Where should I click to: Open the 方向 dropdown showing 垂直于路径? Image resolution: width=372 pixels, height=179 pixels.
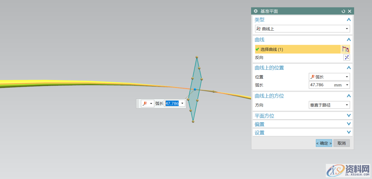[x=329, y=105]
